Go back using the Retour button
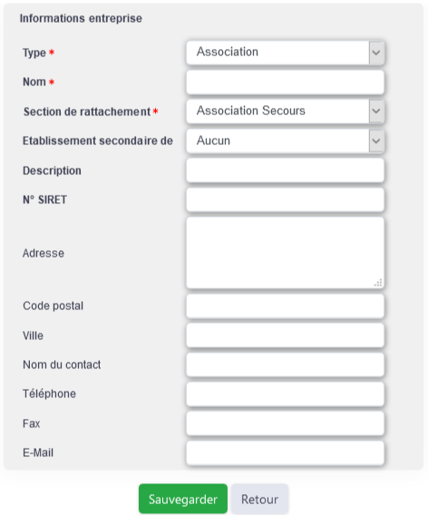The image size is (428, 515). click(259, 499)
